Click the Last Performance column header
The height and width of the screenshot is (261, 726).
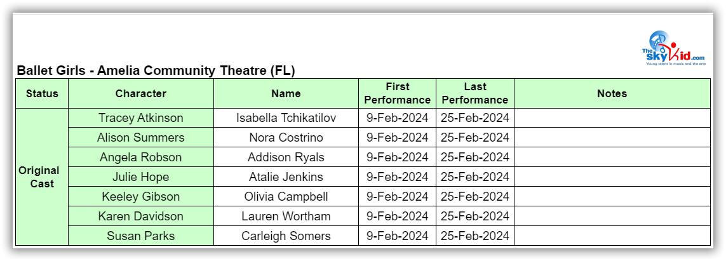point(474,93)
